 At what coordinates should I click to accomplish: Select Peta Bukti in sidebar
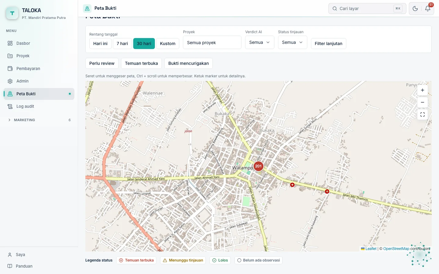[39, 94]
